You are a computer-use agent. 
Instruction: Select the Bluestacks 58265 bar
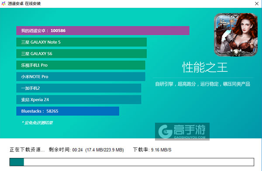pyautogui.click(x=68, y=111)
